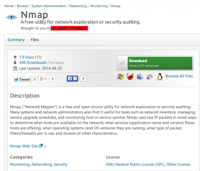200x171 pixels.
Task: Click the Nmap eye logo
Action: (x=11, y=17)
